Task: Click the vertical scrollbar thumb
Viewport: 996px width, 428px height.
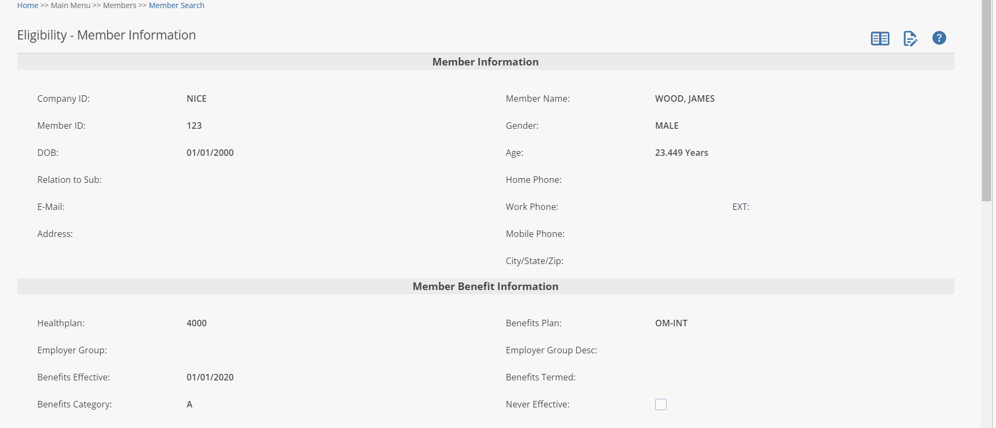Action: 986,100
